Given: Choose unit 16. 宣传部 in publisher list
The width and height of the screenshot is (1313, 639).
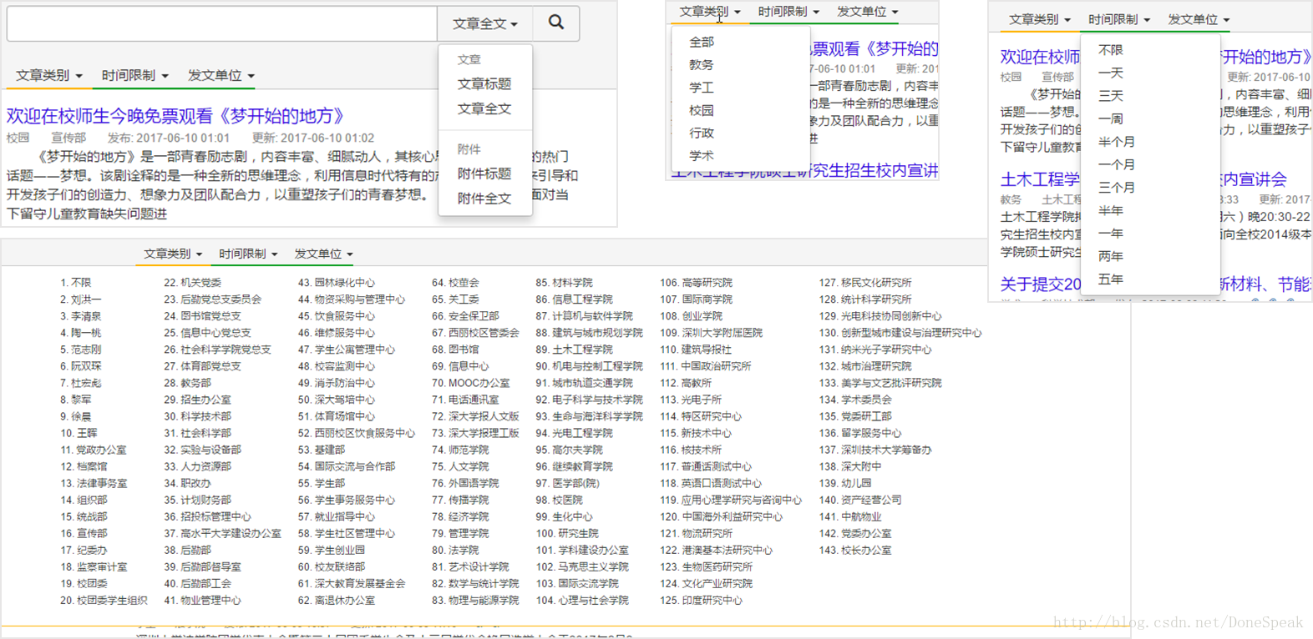Looking at the screenshot, I should 84,533.
